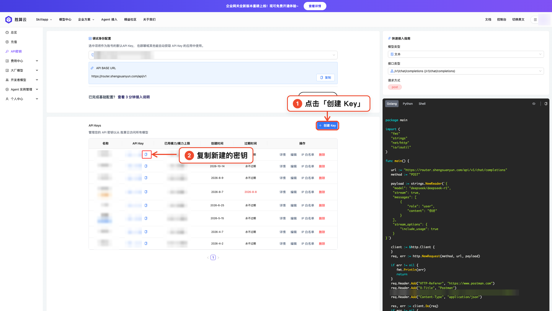The image size is (552, 311).
Task: Select page 1 in the pagination
Action: pyautogui.click(x=213, y=258)
